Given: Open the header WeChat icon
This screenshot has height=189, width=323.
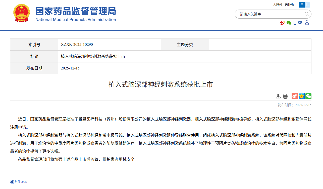Looking at the screenshot, I should pyautogui.click(x=289, y=23).
